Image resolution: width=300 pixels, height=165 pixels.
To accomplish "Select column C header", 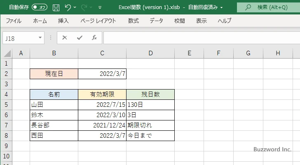I will tap(102, 53).
